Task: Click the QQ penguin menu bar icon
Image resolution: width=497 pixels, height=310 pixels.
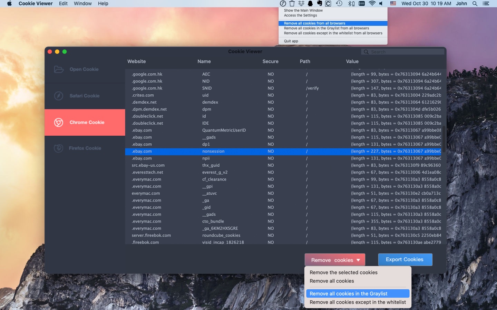Action: coord(310,3)
